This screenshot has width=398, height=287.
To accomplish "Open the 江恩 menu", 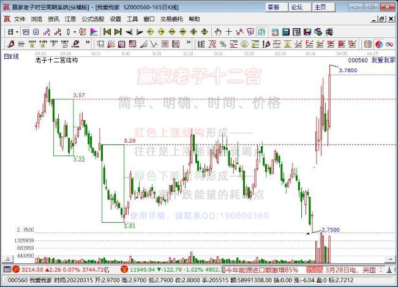I will coord(70,19).
